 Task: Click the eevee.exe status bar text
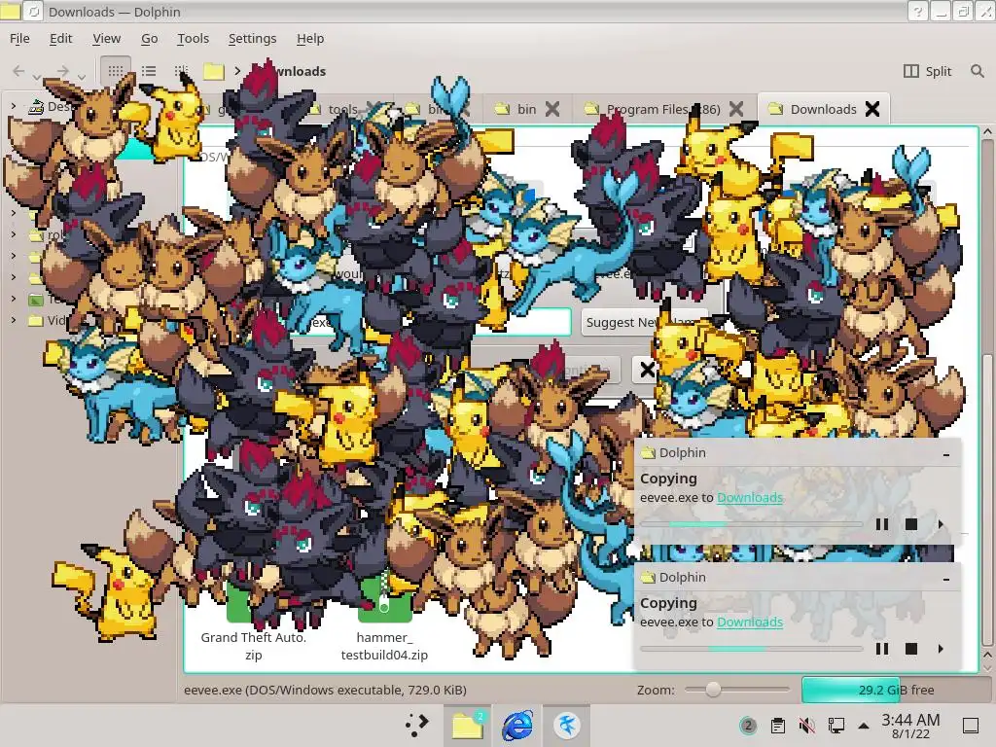(325, 690)
